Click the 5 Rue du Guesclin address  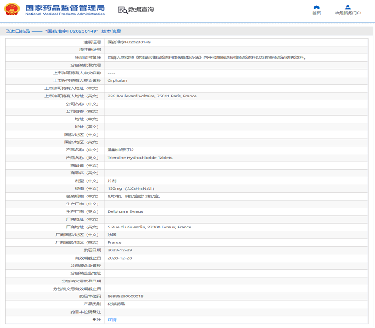click(x=150, y=227)
